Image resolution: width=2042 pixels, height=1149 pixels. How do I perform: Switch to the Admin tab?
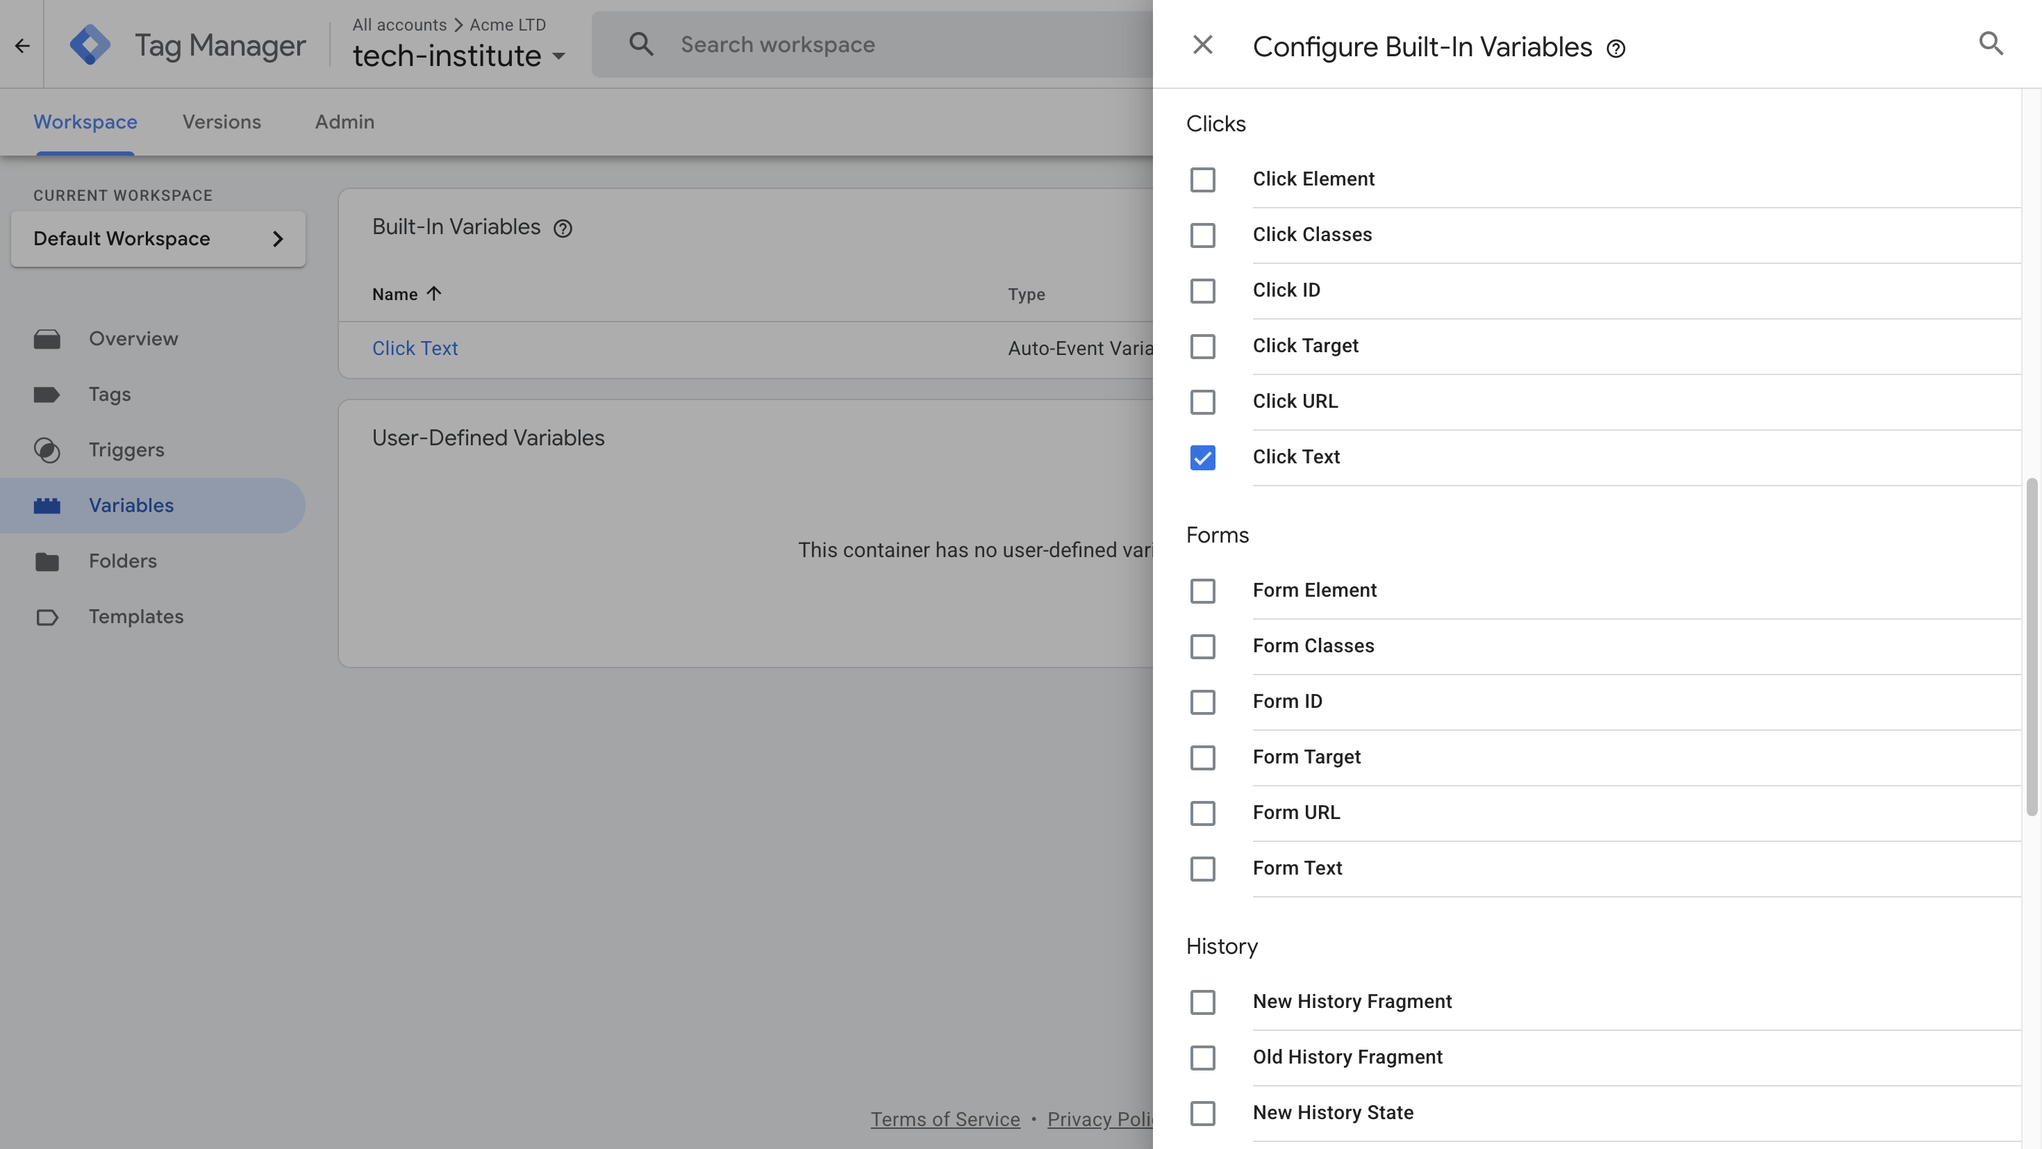coord(344,122)
